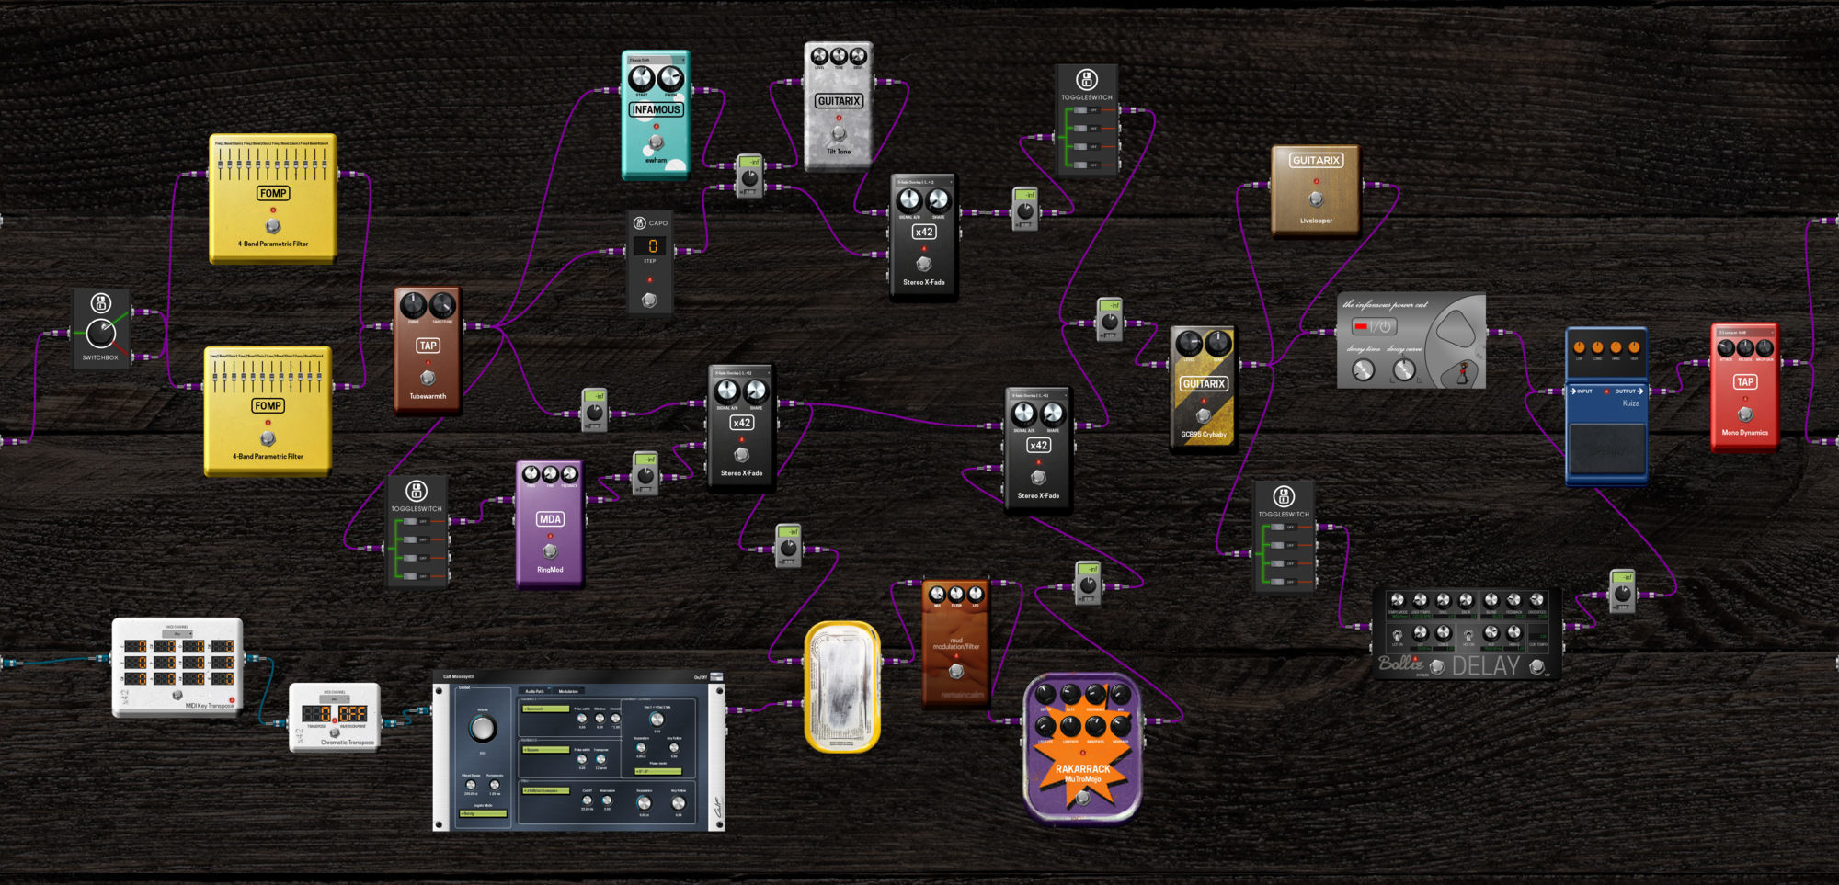Open the Mono Dynamics preset dropdown
The height and width of the screenshot is (885, 1839).
(1745, 332)
